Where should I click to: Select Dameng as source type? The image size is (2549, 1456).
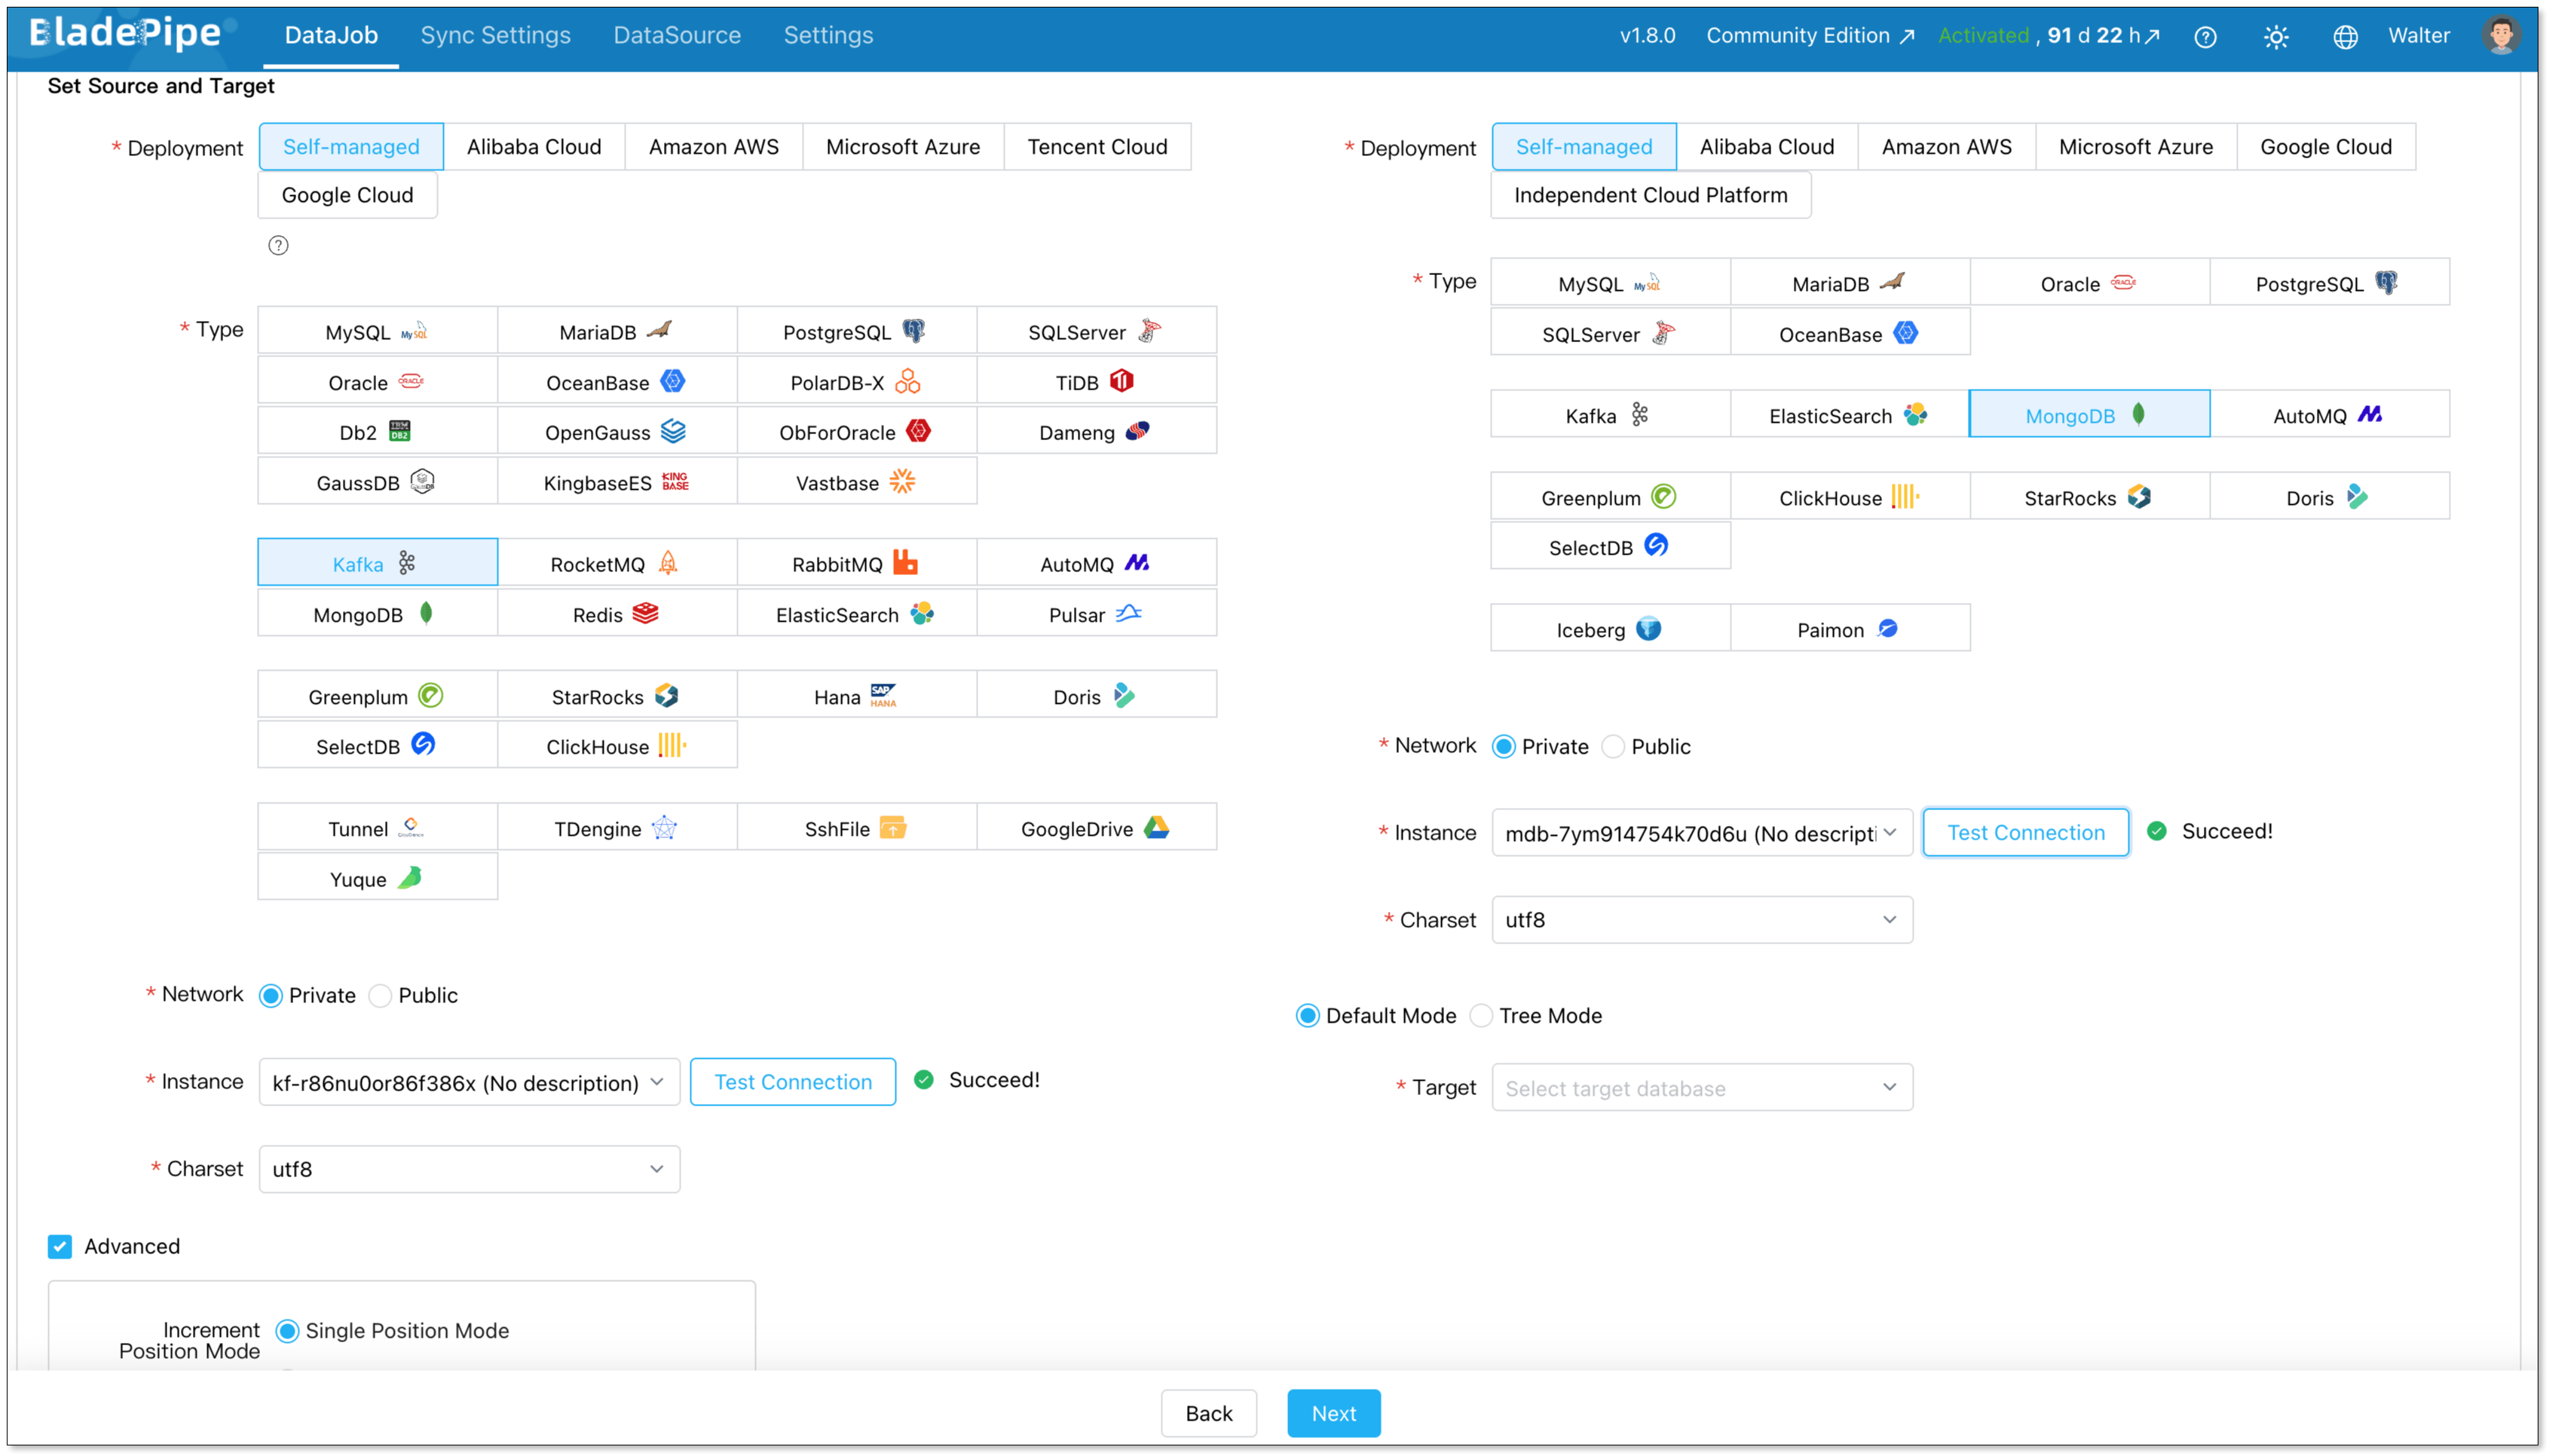1096,432
